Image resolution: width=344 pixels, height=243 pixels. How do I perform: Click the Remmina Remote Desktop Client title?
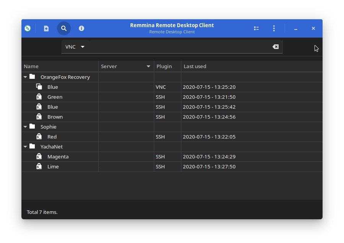tap(172, 25)
